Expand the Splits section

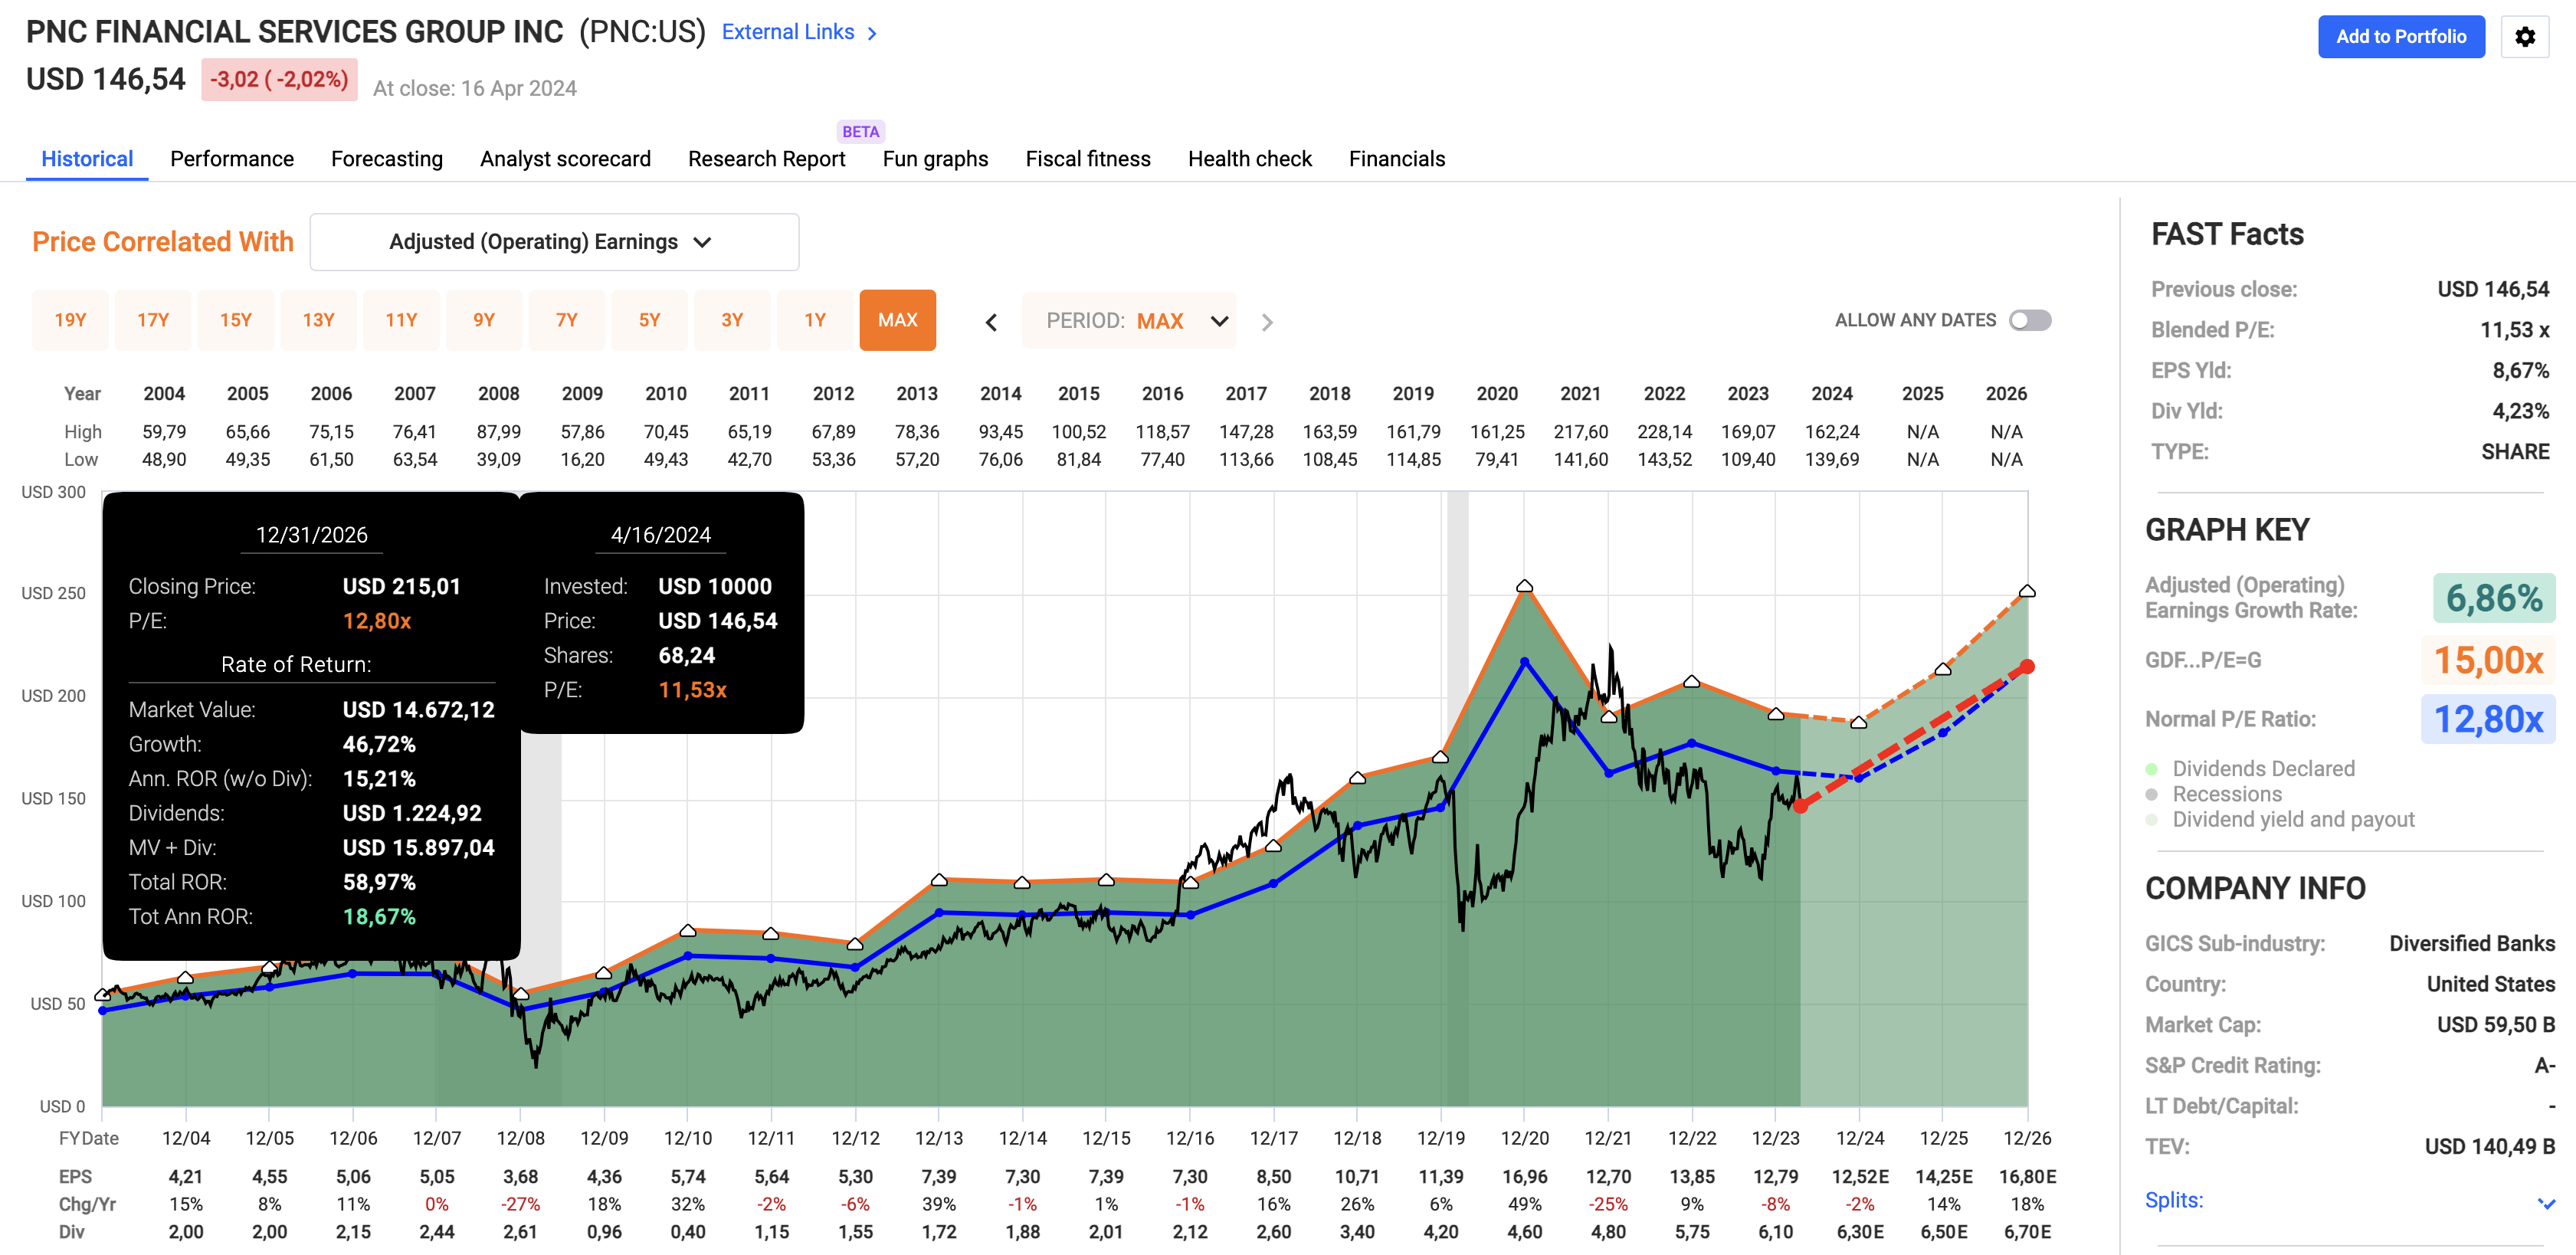coord(2174,1199)
